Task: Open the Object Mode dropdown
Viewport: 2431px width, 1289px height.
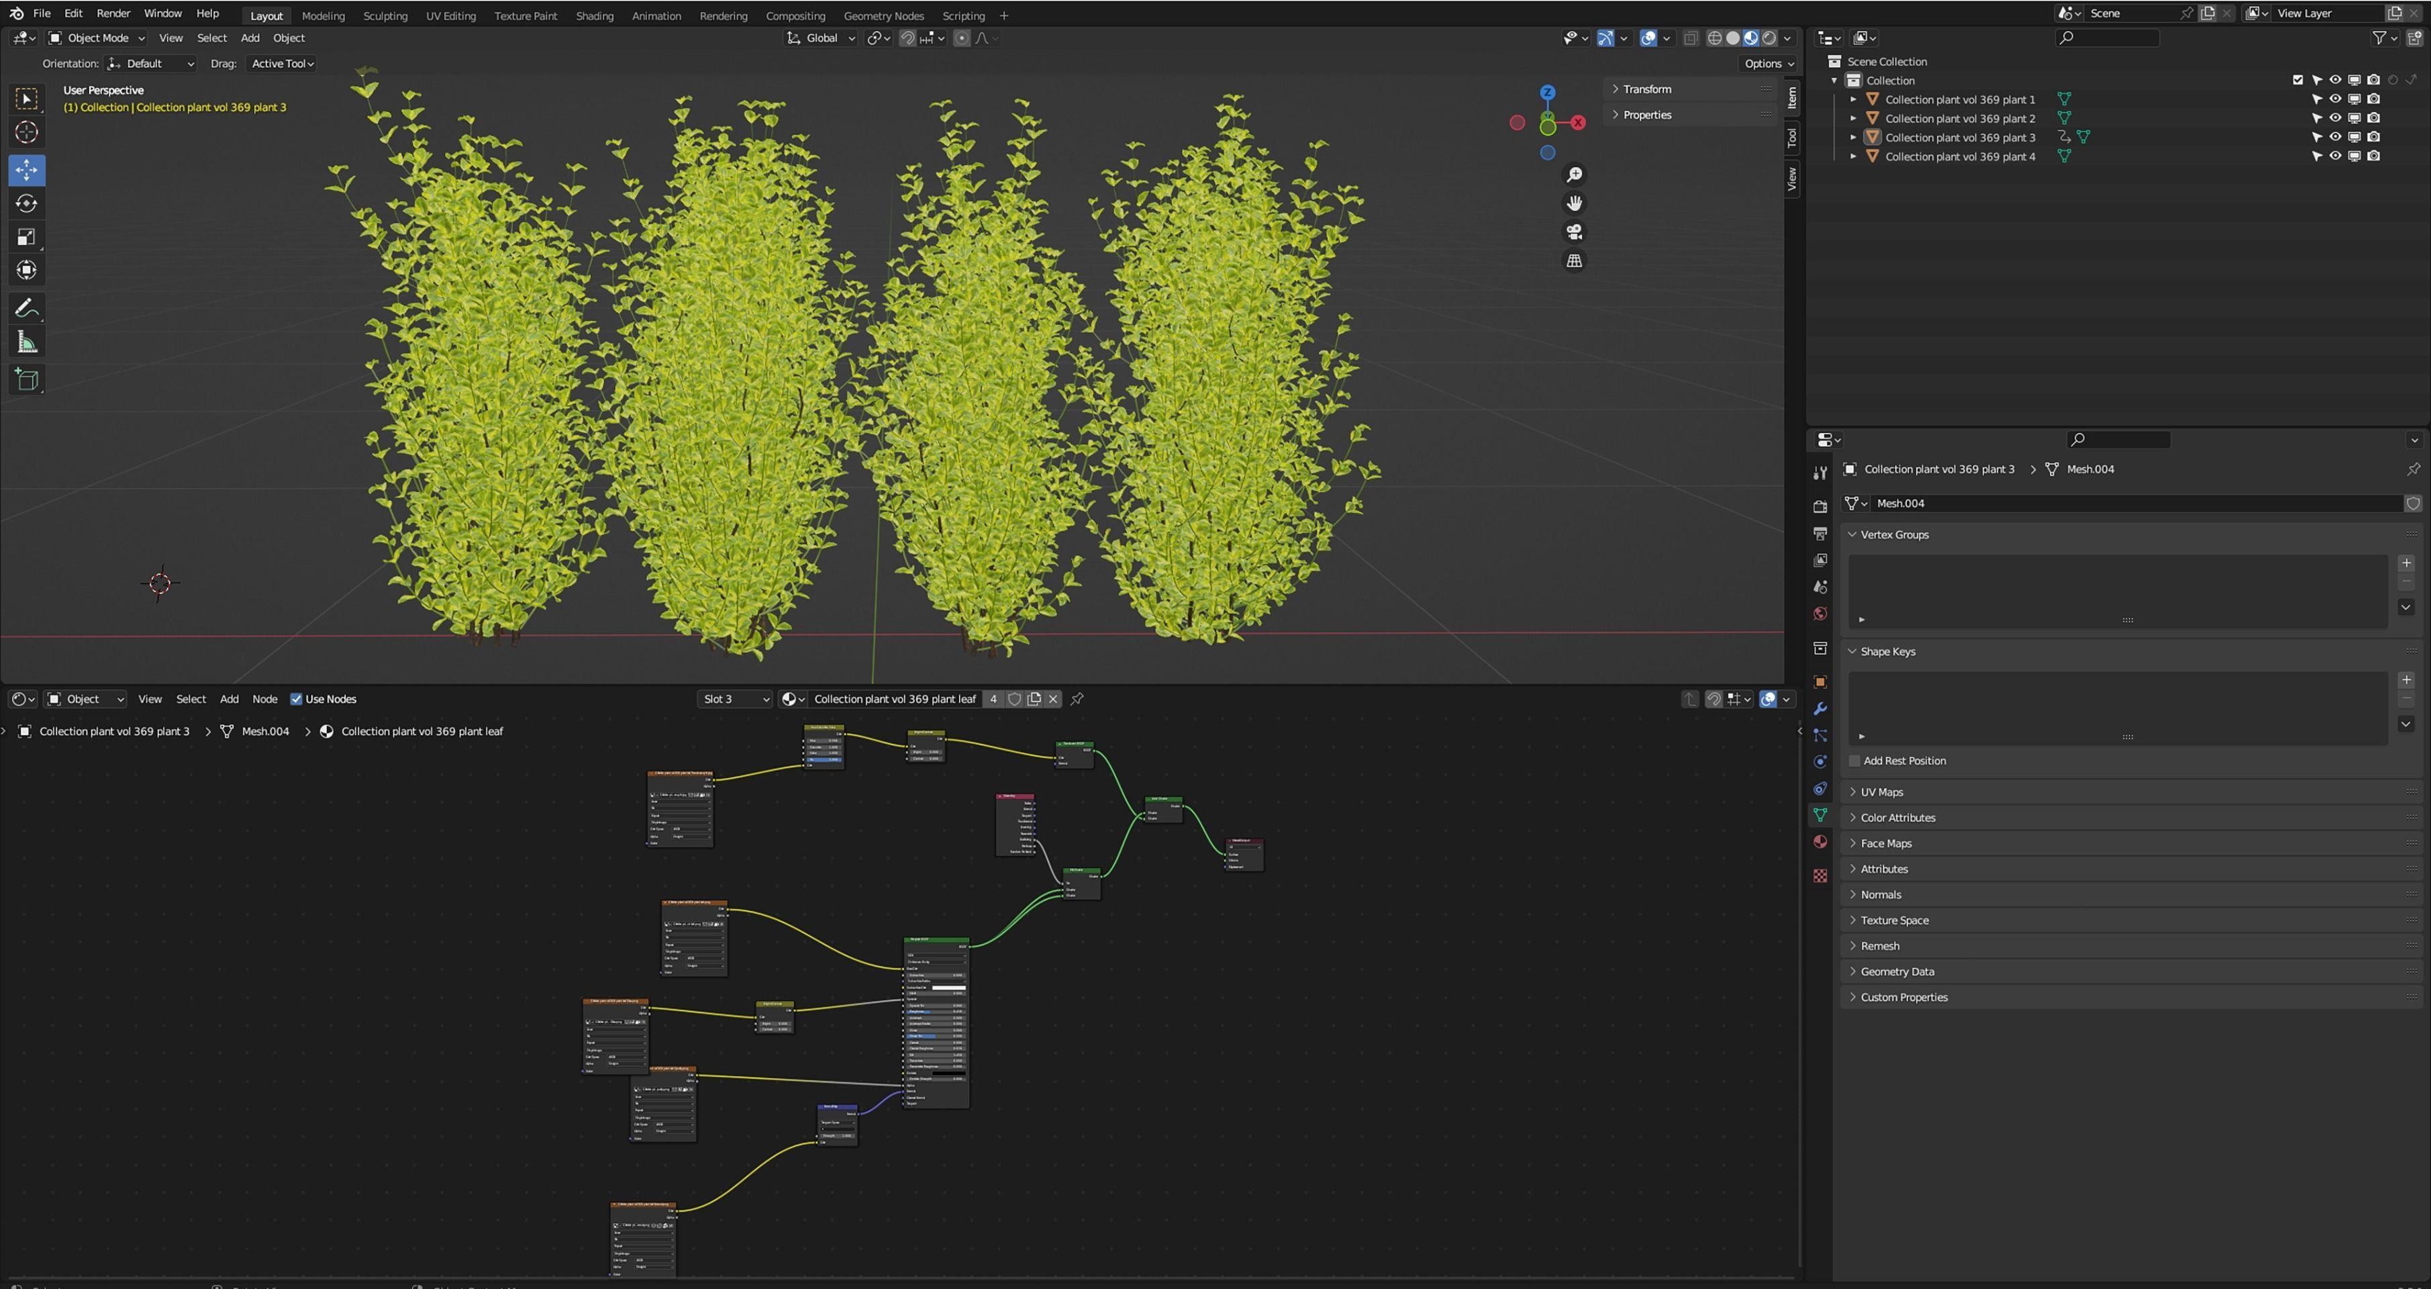Action: coord(96,39)
